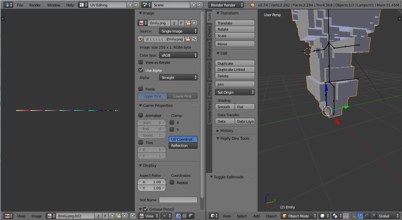Click the Blender logo icon in header
The height and width of the screenshot is (220, 402).
click(252, 5)
